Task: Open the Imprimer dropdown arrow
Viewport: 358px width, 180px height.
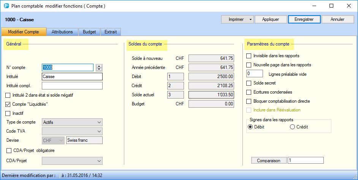Action: click(x=250, y=19)
